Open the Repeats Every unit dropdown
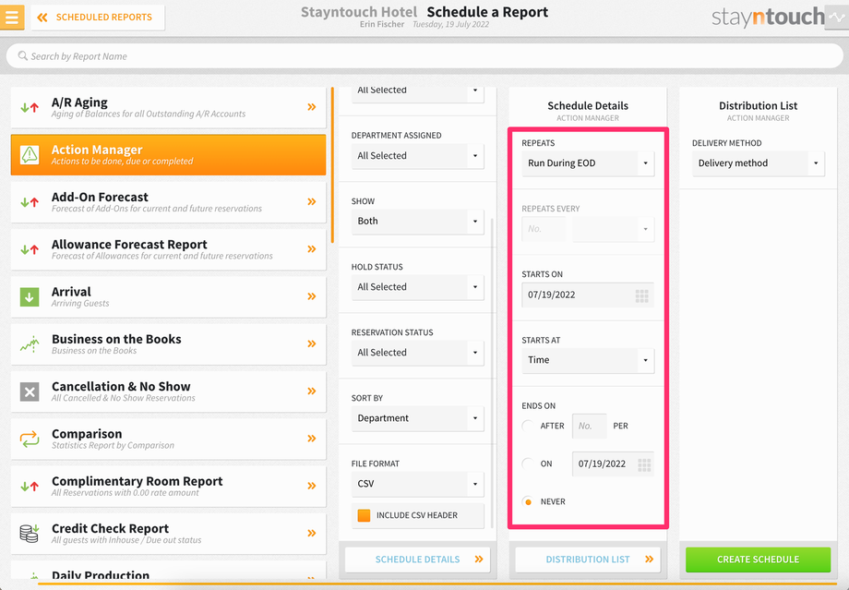849x590 pixels. 613,229
